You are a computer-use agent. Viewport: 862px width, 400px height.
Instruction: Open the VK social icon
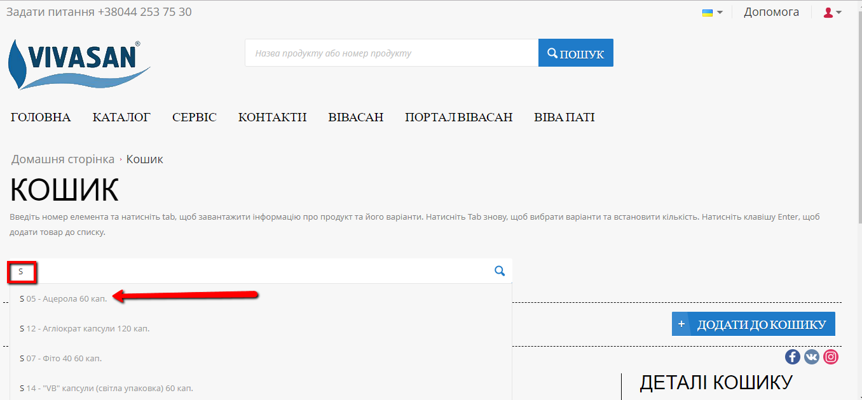point(812,357)
